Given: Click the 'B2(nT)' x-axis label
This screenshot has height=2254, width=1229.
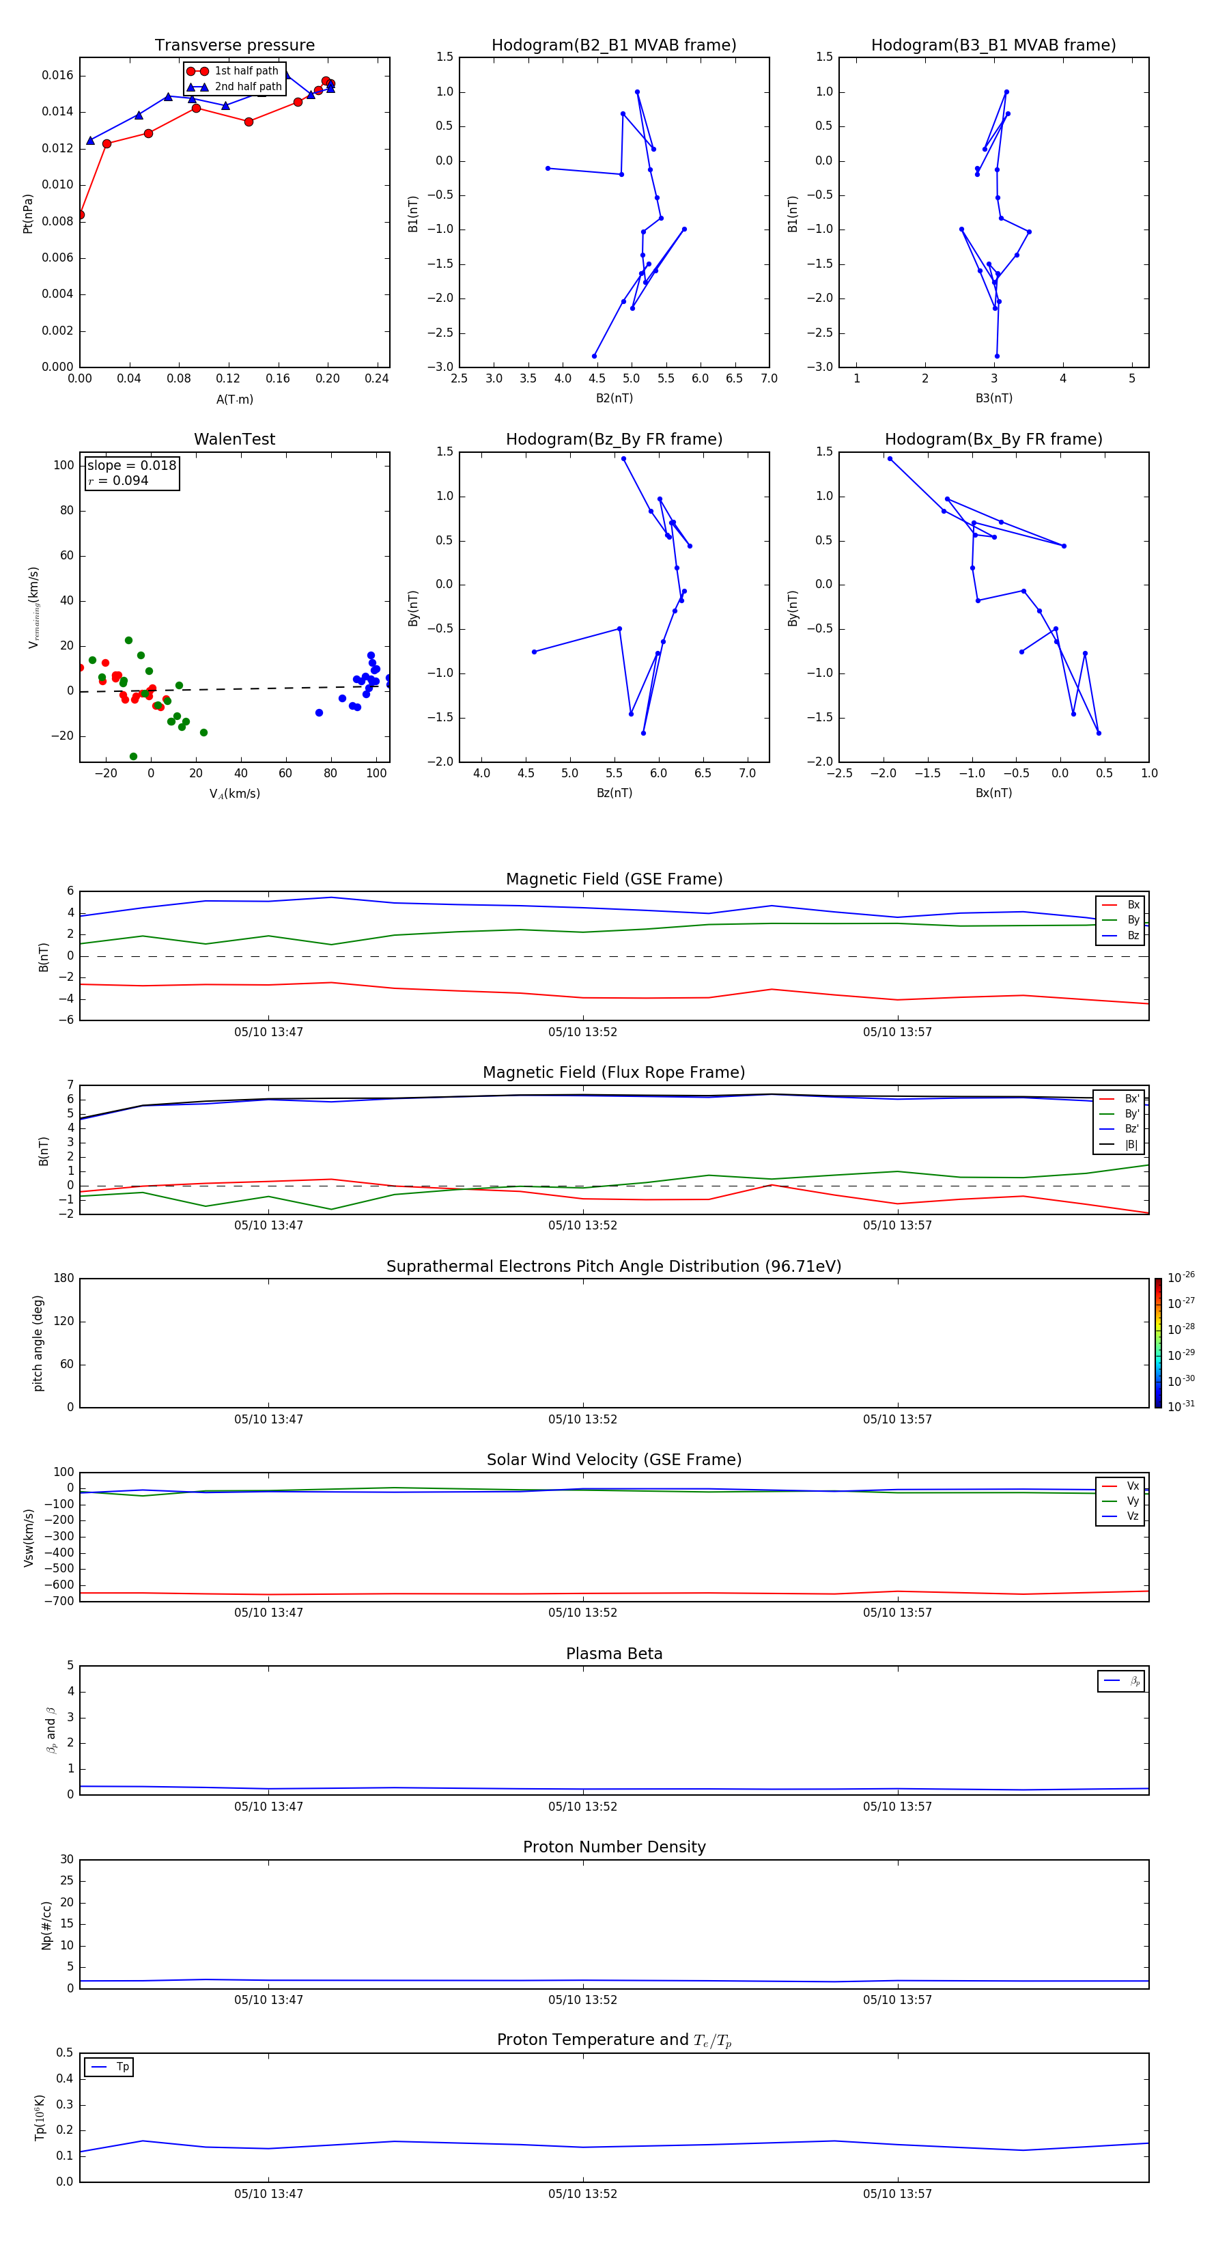Looking at the screenshot, I should click(x=614, y=399).
